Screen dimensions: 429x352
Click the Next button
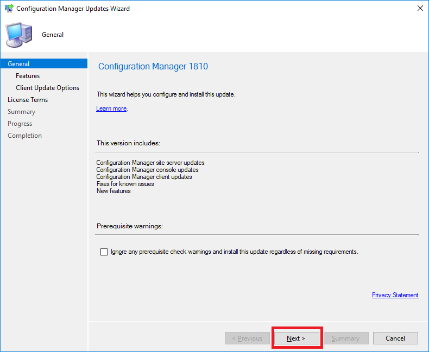[x=296, y=338]
